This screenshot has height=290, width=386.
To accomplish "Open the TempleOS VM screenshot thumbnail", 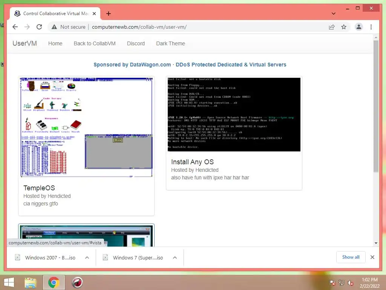I will [86, 127].
